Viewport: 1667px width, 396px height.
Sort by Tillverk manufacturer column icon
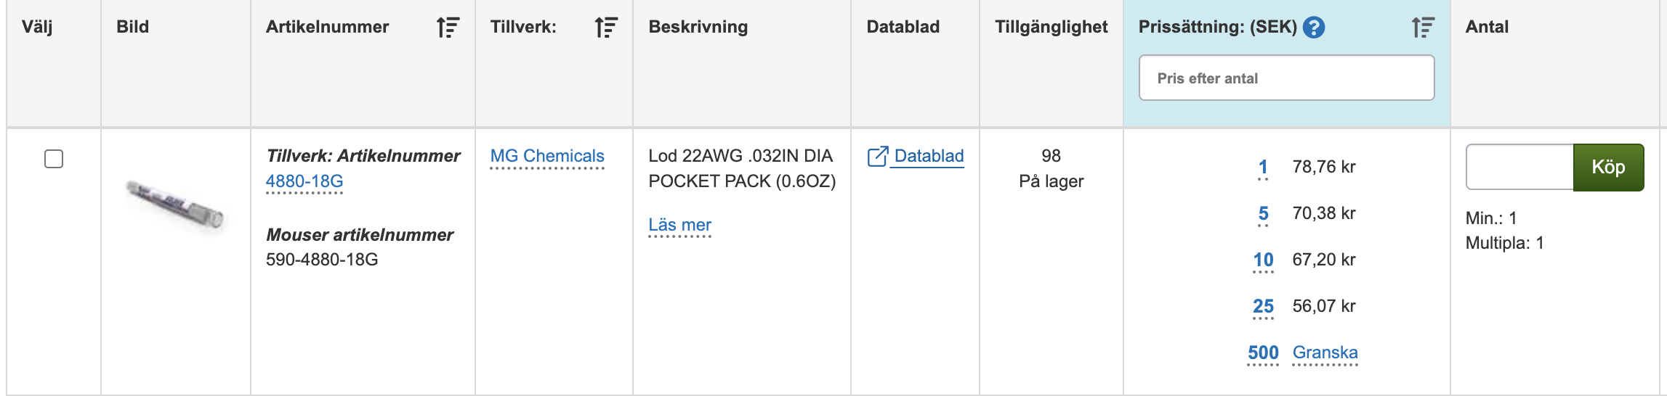(605, 28)
